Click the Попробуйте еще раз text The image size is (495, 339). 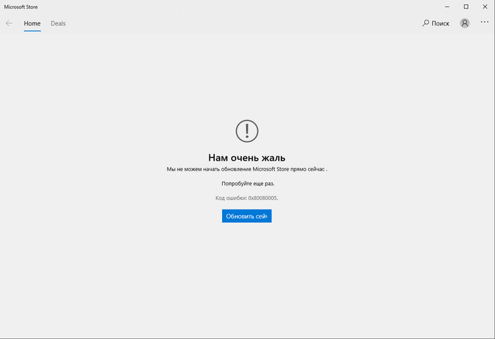point(248,183)
